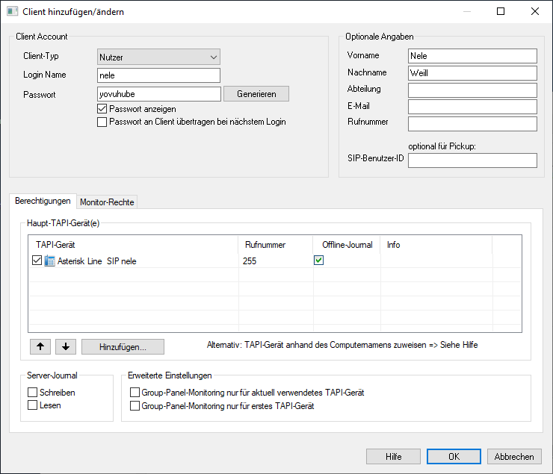The width and height of the screenshot is (553, 474).
Task: Uncheck the Asterisk Line TAPI device checkbox
Action: coord(37,261)
